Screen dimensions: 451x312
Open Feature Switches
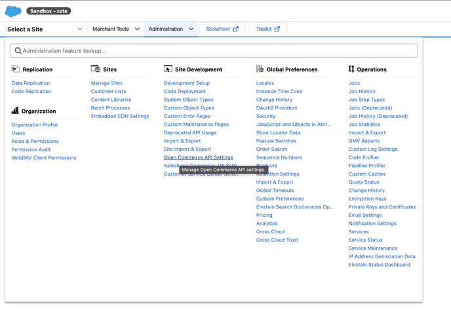276,141
